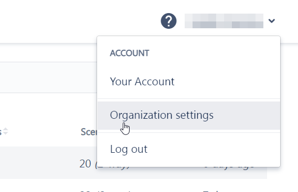
Task: Open Your Account from the menu
Action: tap(142, 82)
